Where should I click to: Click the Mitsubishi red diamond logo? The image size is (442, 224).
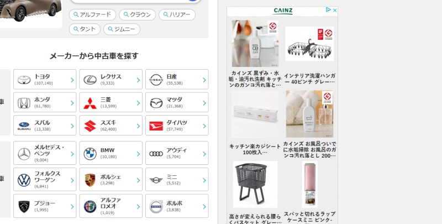click(x=90, y=103)
